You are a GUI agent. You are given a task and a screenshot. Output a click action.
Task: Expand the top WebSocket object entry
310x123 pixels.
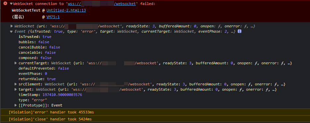(12, 26)
